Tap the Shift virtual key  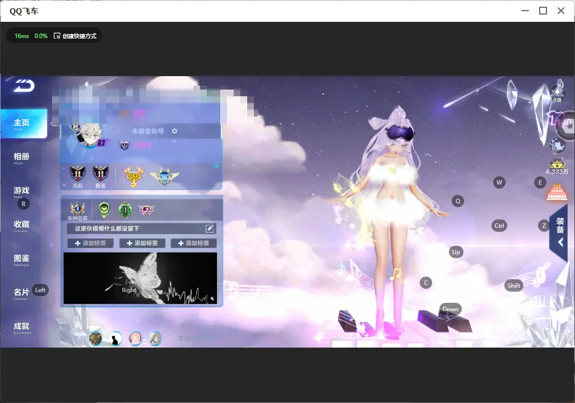click(x=514, y=285)
